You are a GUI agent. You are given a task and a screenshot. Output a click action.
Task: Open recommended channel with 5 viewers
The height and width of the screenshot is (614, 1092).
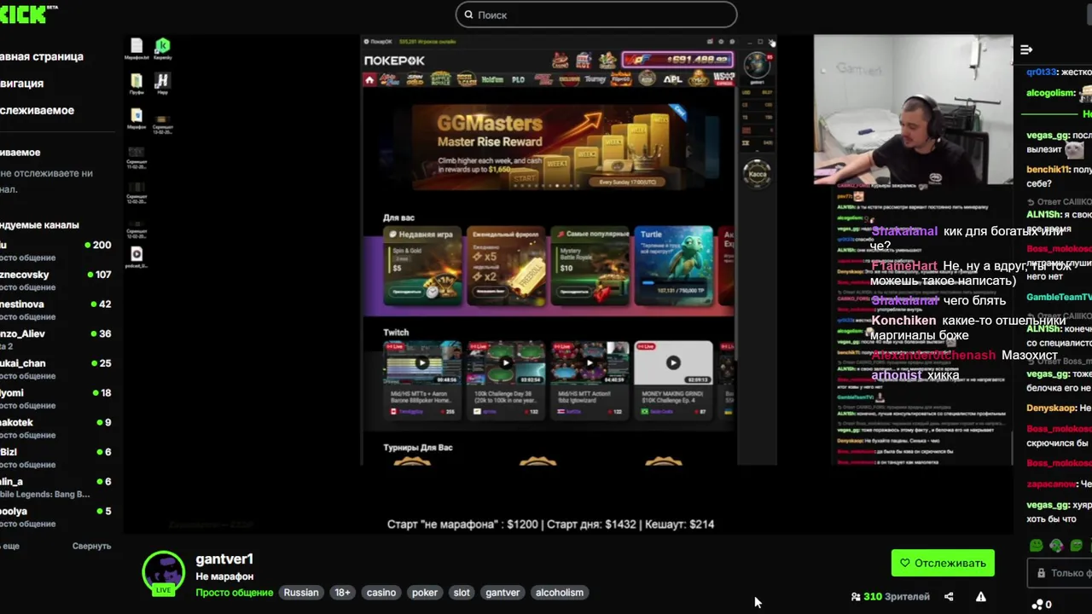pyautogui.click(x=56, y=517)
